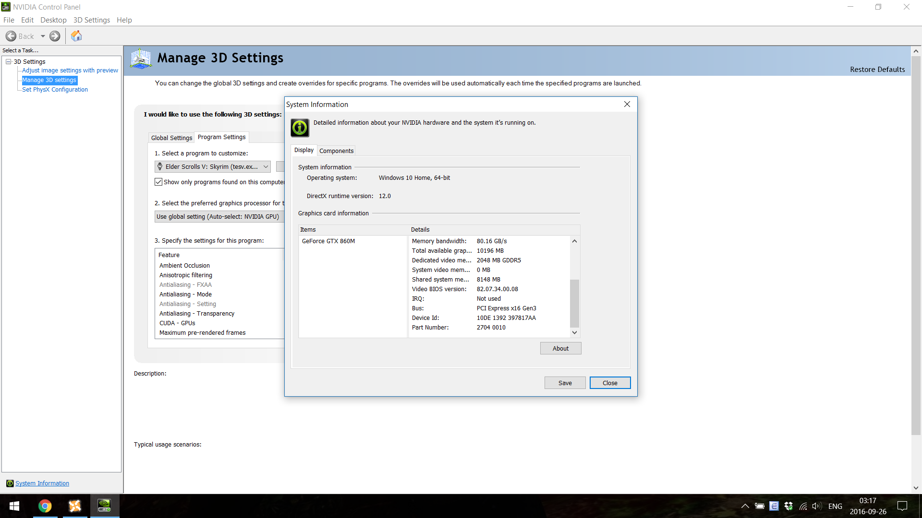Click the Details list scroll up arrow
This screenshot has width=922, height=518.
pyautogui.click(x=574, y=241)
